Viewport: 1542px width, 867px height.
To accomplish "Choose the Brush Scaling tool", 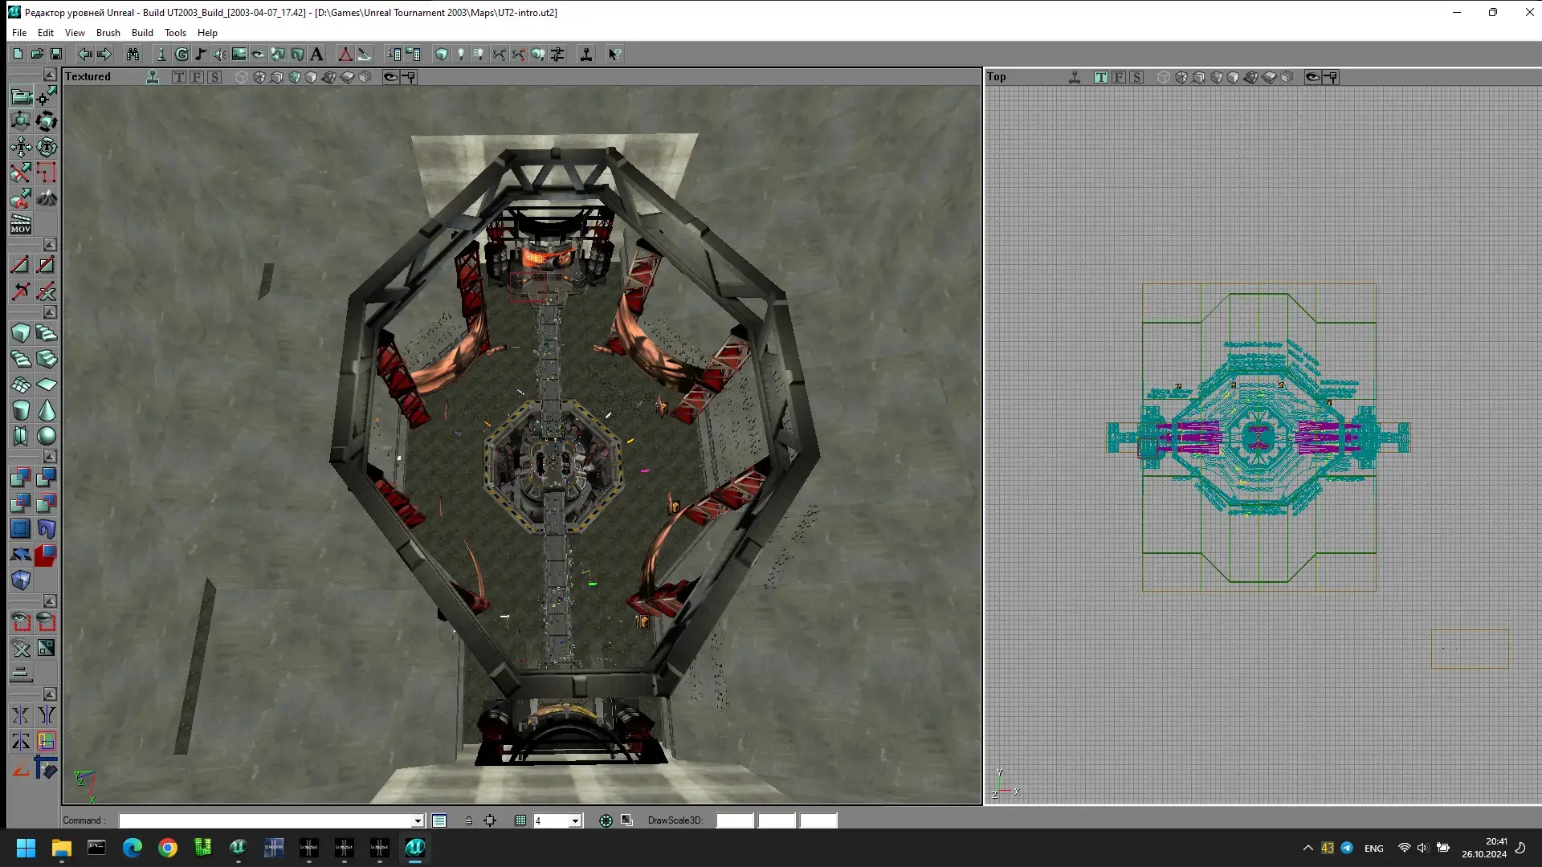I will coord(21,122).
